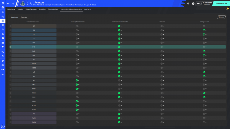Open the Jogador tab
This screenshot has width=230, height=129.
20,9
